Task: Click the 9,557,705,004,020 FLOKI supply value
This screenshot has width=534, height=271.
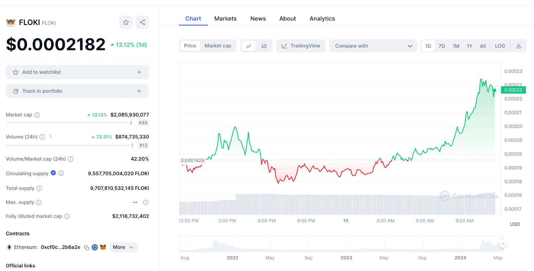Action: coord(118,173)
